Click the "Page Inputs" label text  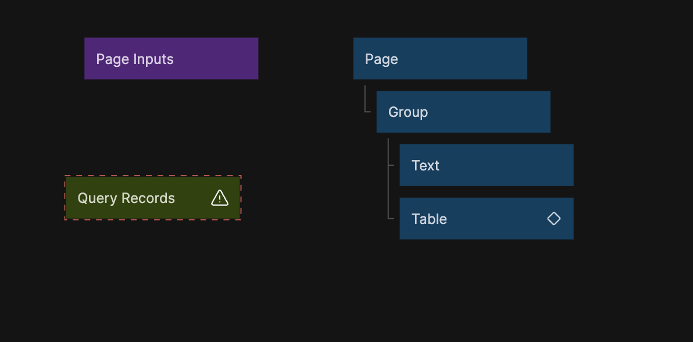click(x=135, y=59)
